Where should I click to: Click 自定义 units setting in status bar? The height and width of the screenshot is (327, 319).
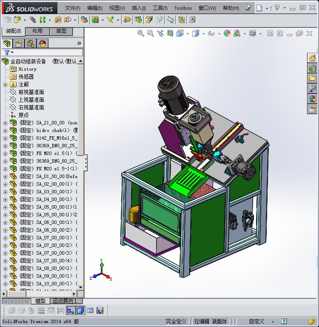coord(256,321)
